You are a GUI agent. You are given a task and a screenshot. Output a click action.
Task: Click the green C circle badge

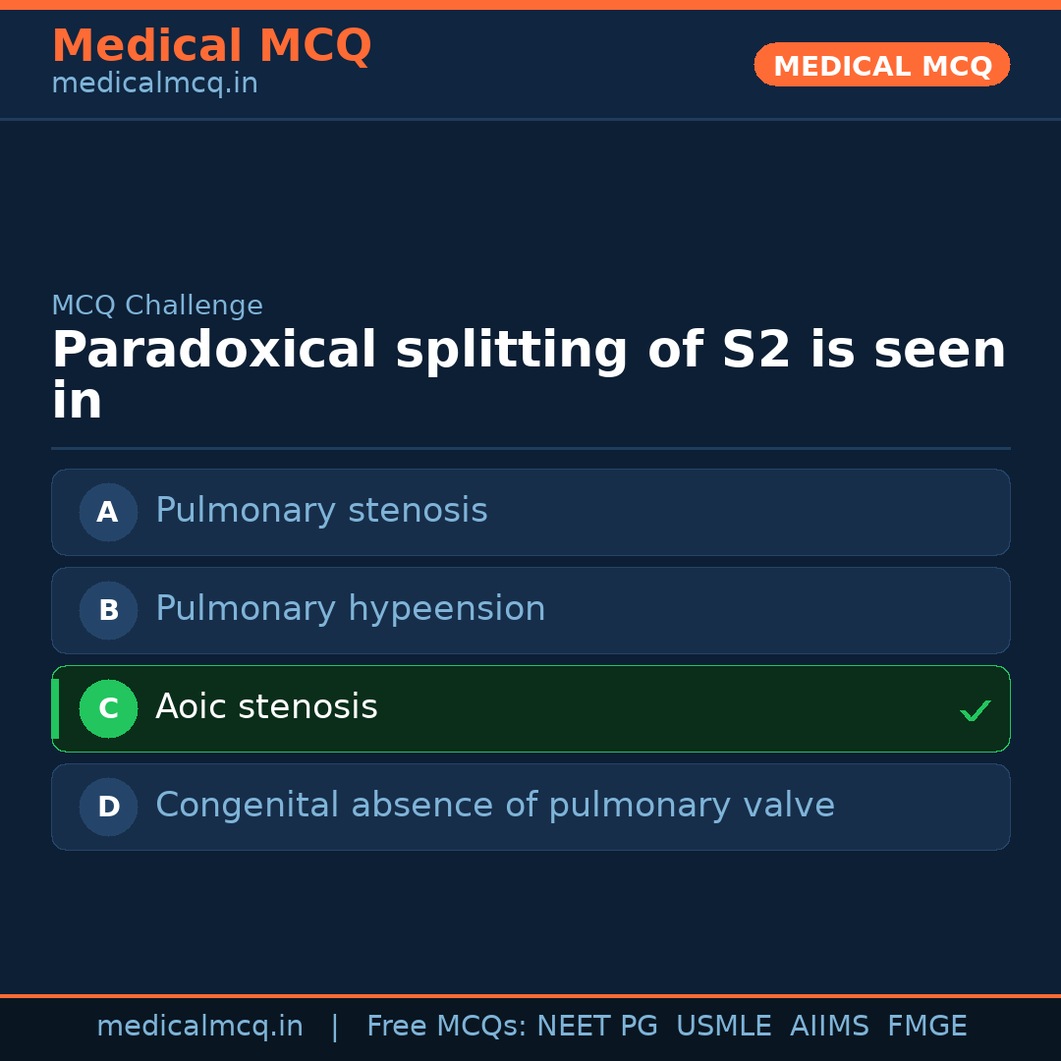tap(108, 708)
